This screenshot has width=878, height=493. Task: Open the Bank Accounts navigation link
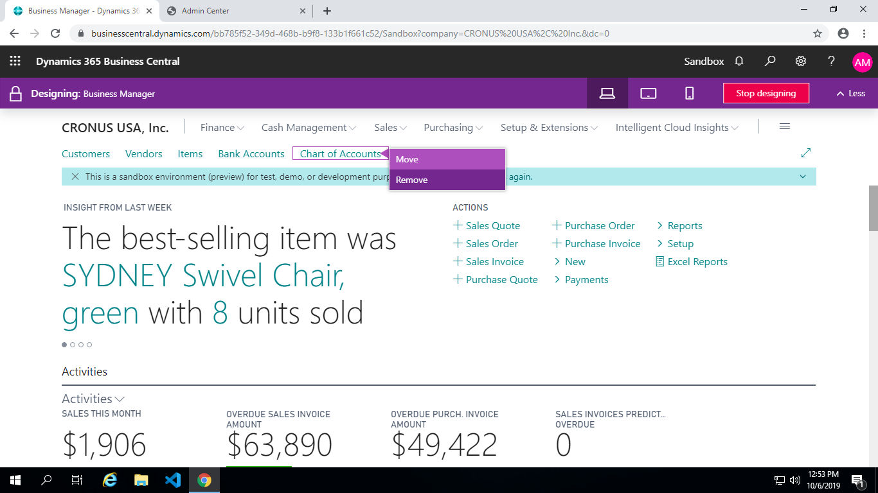[x=251, y=153]
